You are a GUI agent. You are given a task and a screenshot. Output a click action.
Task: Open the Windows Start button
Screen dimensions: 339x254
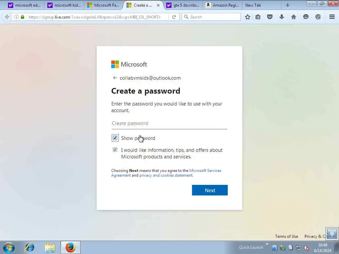click(9, 247)
